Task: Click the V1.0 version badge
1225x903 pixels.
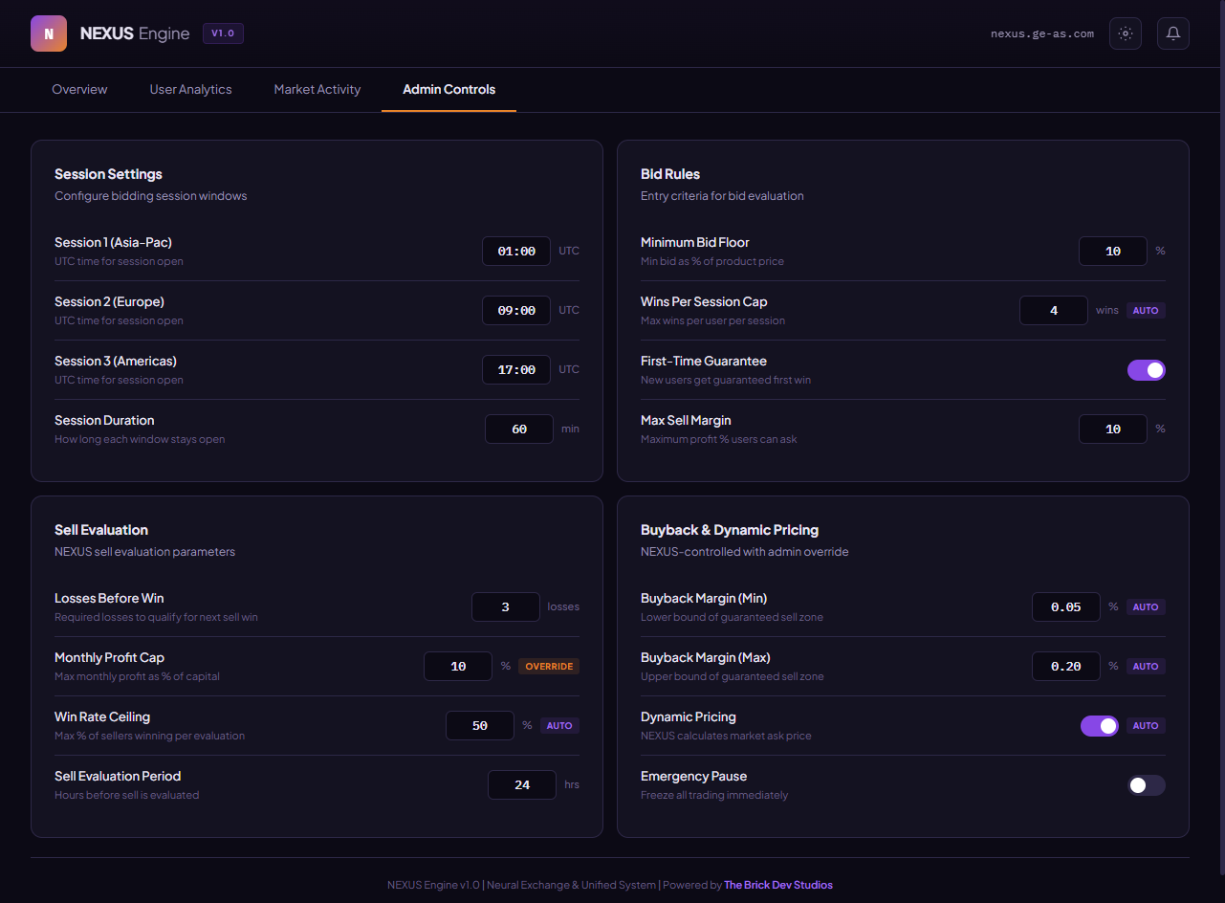Action: point(223,33)
